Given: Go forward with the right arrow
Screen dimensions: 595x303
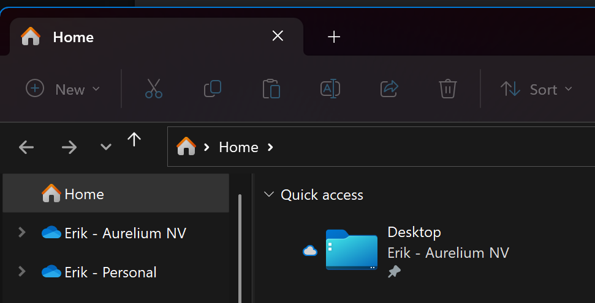Looking at the screenshot, I should (x=69, y=147).
